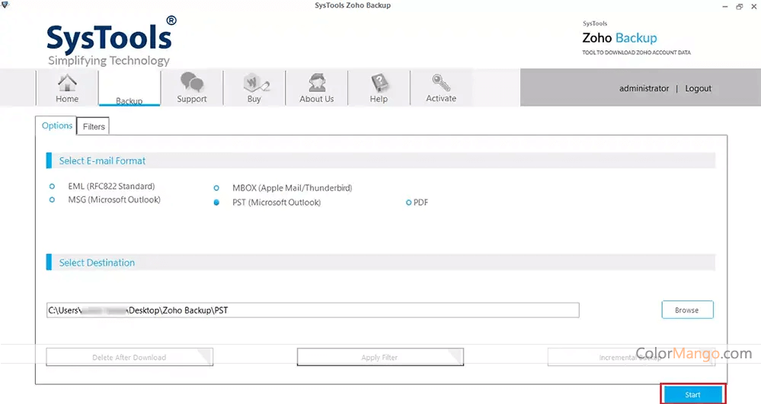The height and width of the screenshot is (404, 761).
Task: Select the MSG (Microsoft Outlook) format
Action: point(52,200)
